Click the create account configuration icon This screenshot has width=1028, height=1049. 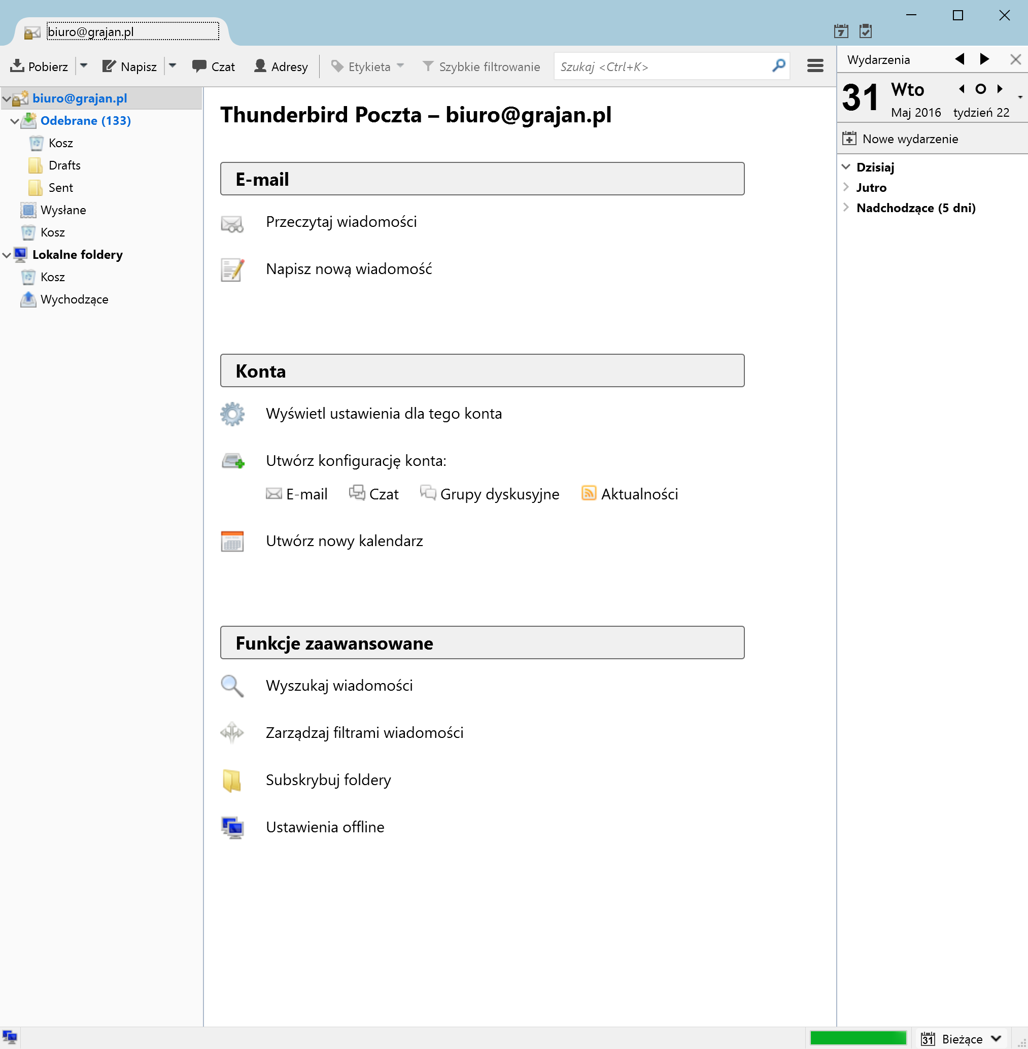point(233,461)
